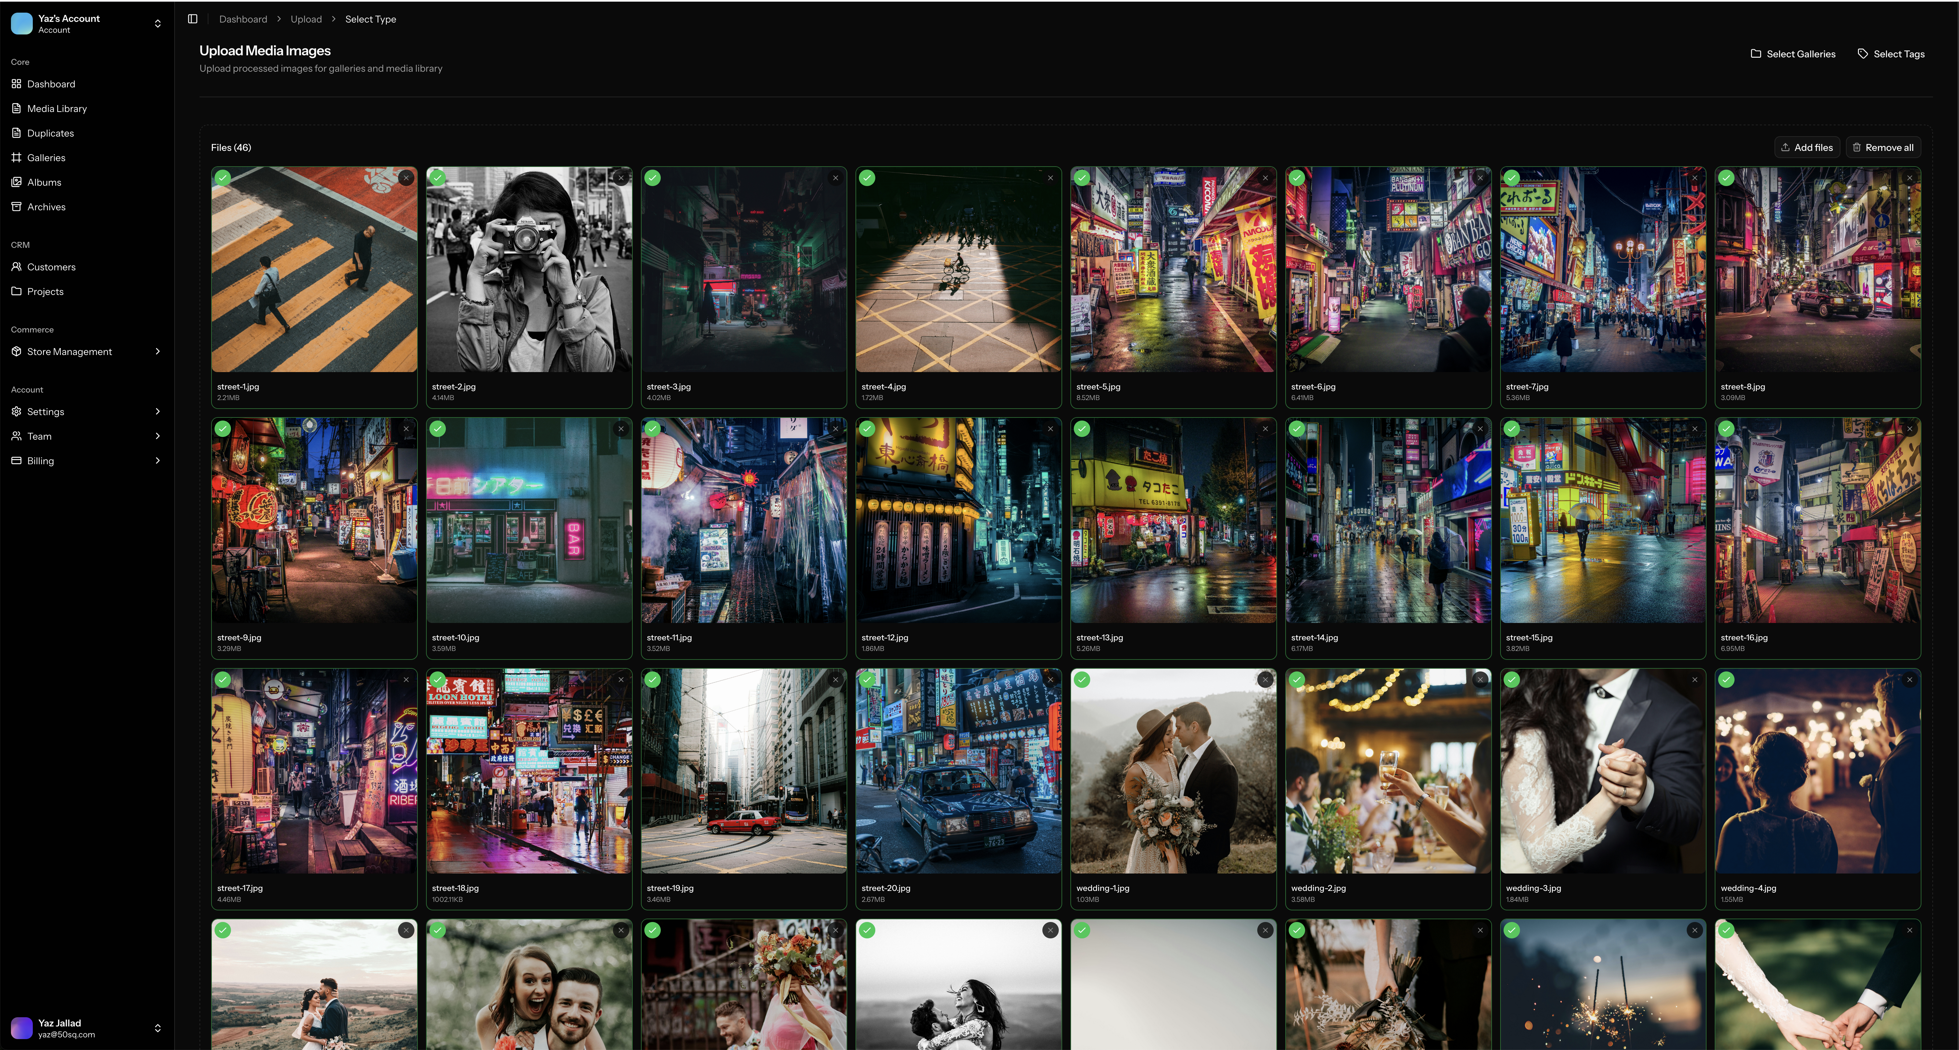Click the Media Library sidebar icon
Viewport: 1959px width, 1050px height.
(16, 109)
